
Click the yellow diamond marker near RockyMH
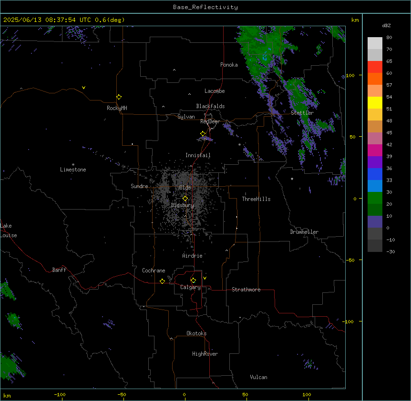(x=119, y=97)
